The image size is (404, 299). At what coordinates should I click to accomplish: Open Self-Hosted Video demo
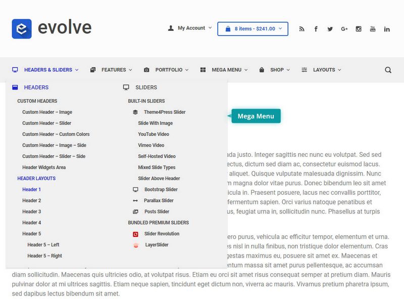tap(157, 156)
